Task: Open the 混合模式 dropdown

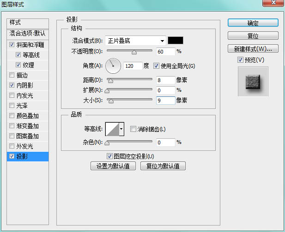Action: tap(135, 41)
